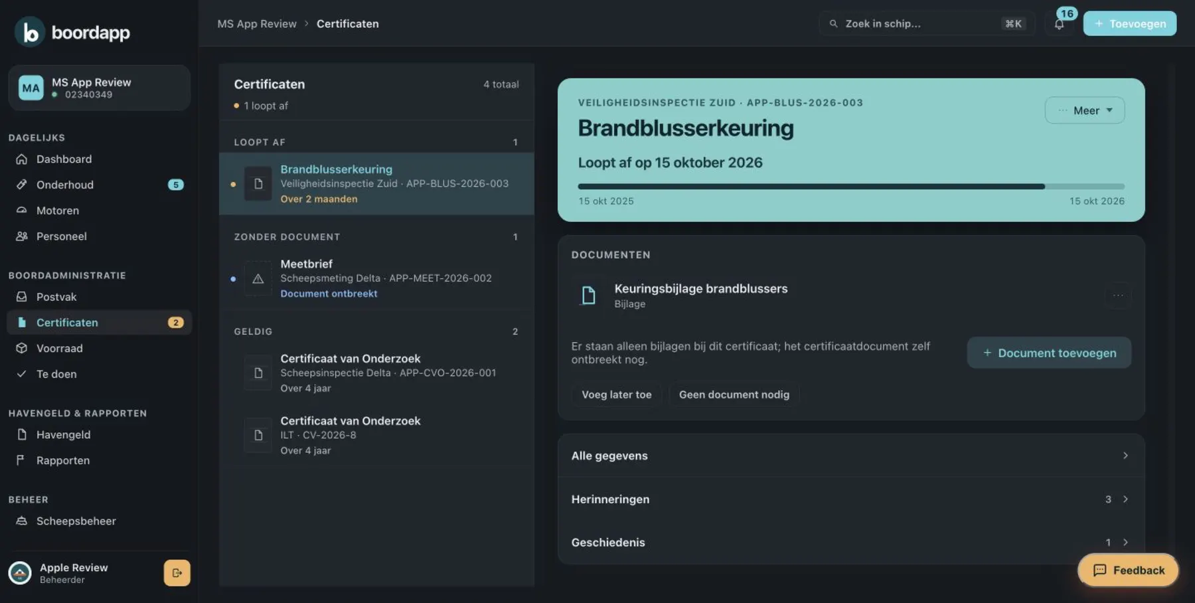Click Voeg later toe button

pyautogui.click(x=617, y=394)
